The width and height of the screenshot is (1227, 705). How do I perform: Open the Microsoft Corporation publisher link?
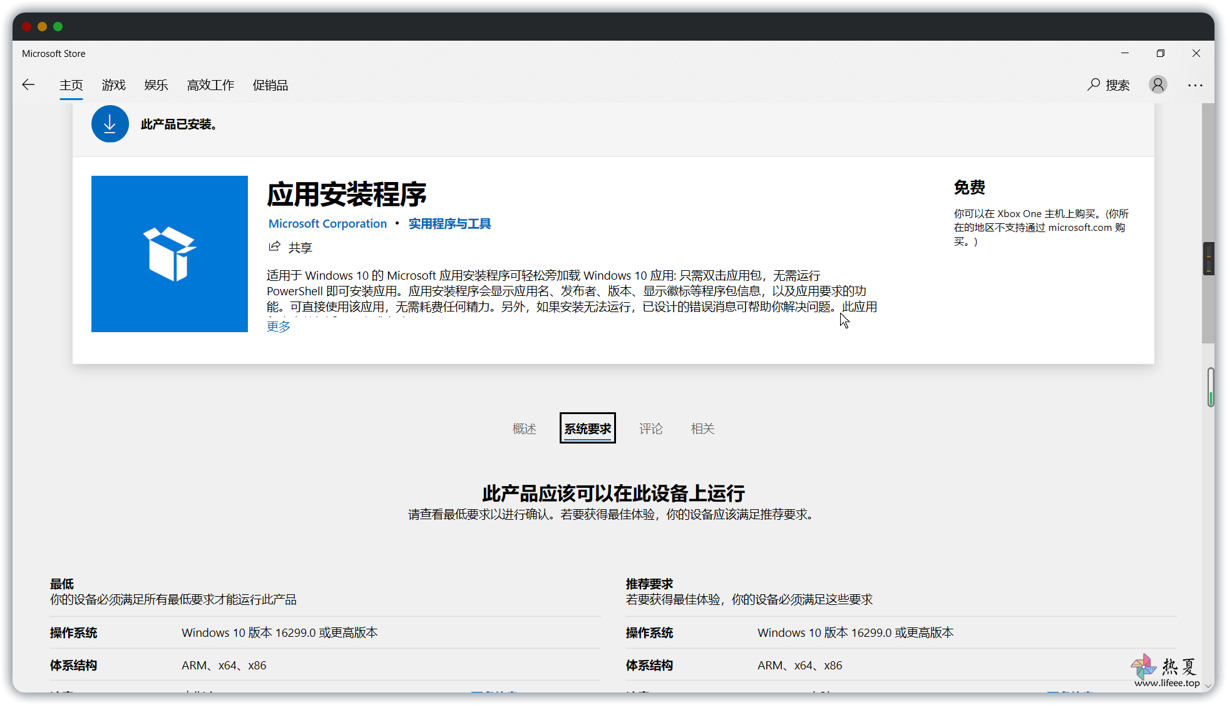pos(327,224)
